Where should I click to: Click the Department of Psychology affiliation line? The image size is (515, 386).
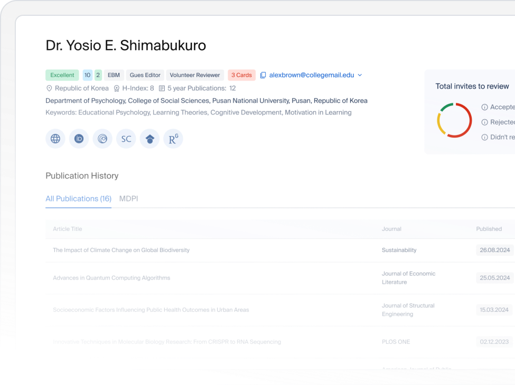(207, 101)
